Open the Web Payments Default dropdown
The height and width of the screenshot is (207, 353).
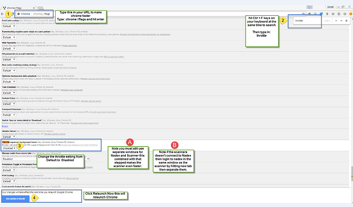(9, 49)
